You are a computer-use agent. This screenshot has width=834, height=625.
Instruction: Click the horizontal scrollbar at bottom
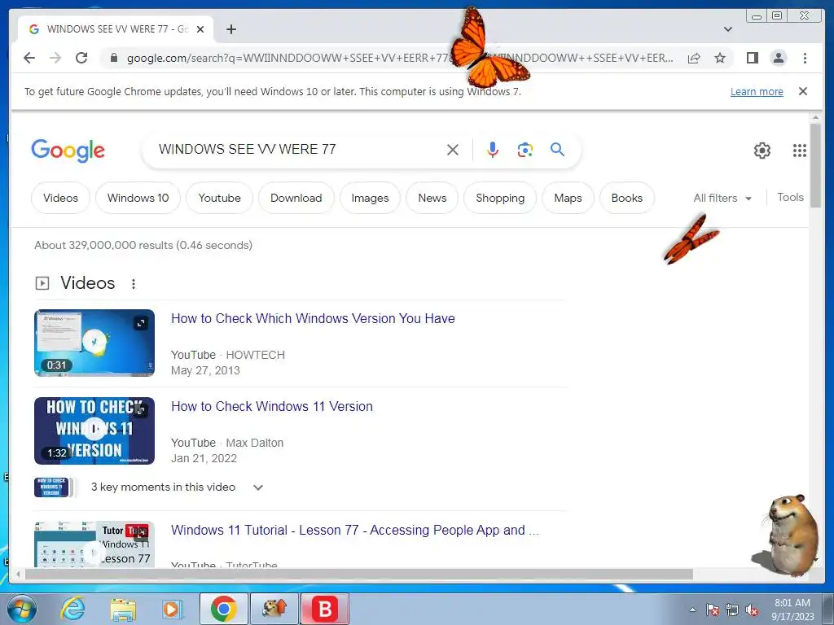point(359,574)
